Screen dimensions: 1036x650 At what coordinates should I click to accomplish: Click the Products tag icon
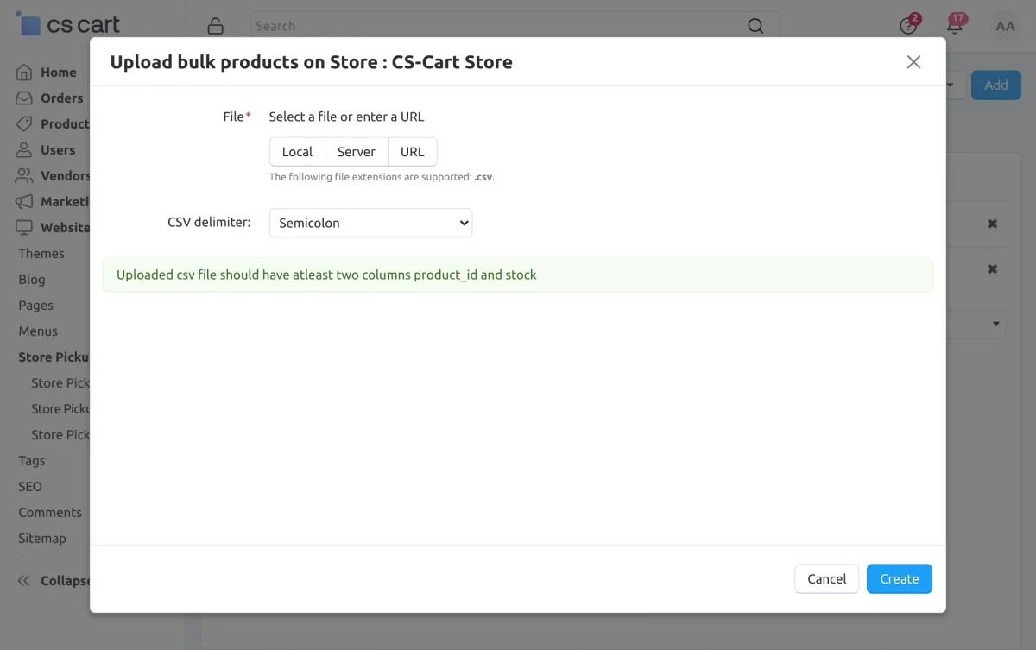point(24,124)
